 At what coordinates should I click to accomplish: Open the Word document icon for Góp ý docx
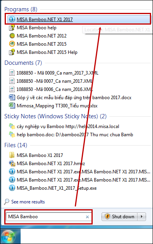coord(12,98)
